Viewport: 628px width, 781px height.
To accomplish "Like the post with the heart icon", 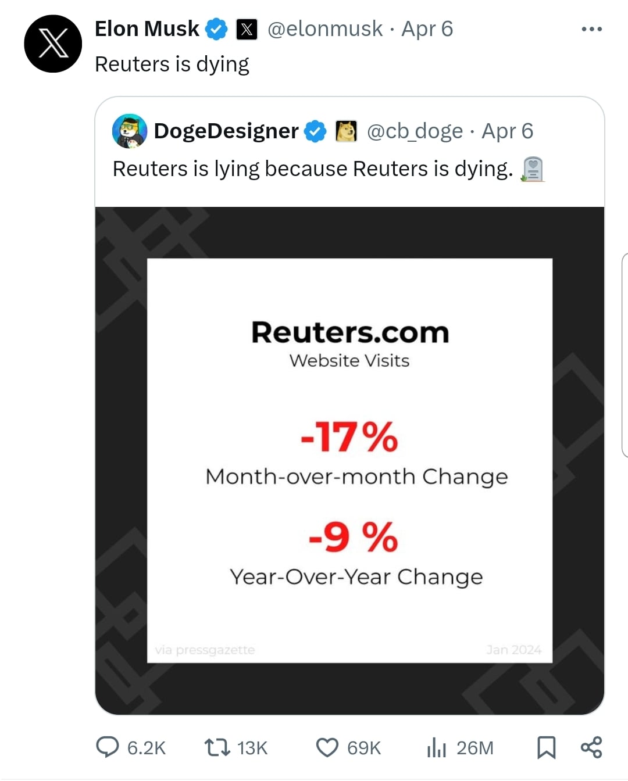I will 327,747.
